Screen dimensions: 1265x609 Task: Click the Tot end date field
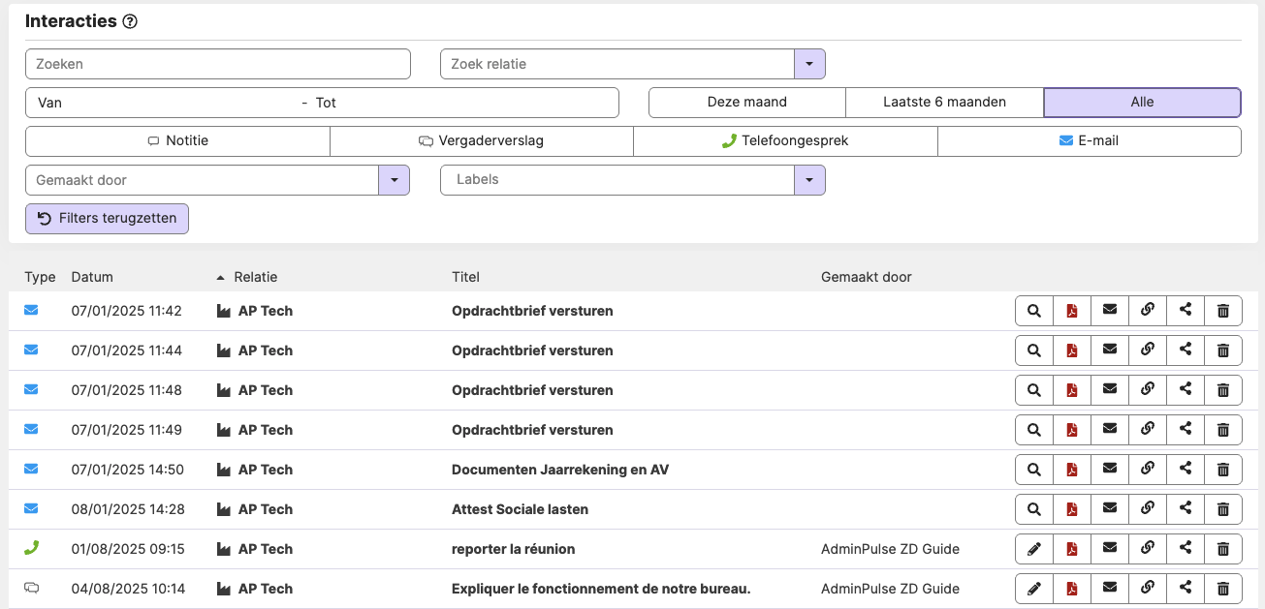[463, 103]
